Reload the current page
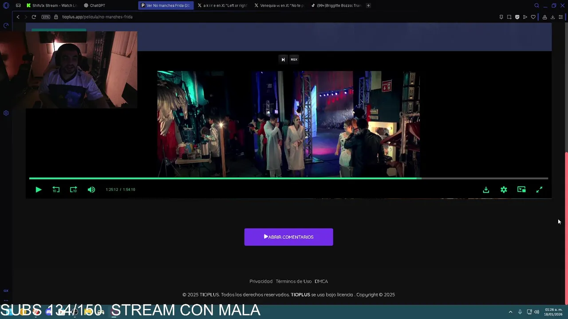568x319 pixels. (34, 17)
